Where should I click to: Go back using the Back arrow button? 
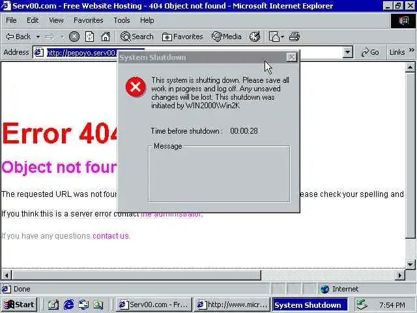[x=18, y=37]
